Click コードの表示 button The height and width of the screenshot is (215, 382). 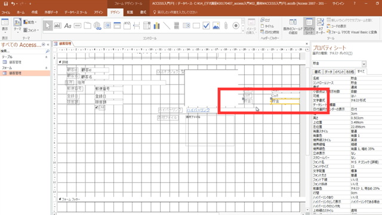click(x=337, y=26)
